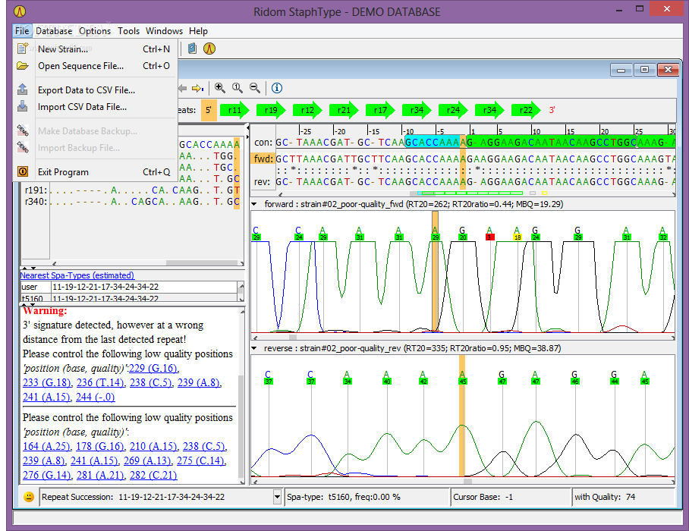
Task: Choose Export Data to CSV File...
Action: pyautogui.click(x=96, y=90)
